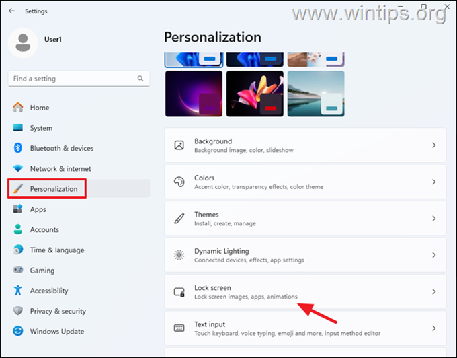Open Time & language label

(x=57, y=250)
